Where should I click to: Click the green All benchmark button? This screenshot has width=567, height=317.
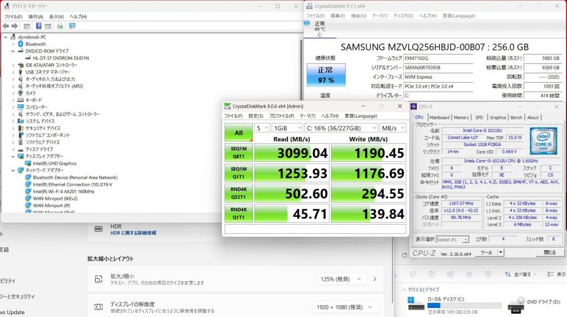point(239,133)
